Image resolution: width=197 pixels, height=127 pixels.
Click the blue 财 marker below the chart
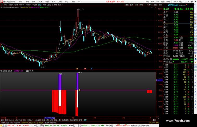91,69
